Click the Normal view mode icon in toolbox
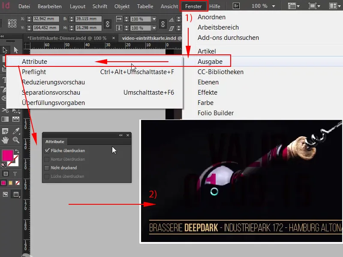The width and height of the screenshot is (343, 257). (x=6, y=194)
